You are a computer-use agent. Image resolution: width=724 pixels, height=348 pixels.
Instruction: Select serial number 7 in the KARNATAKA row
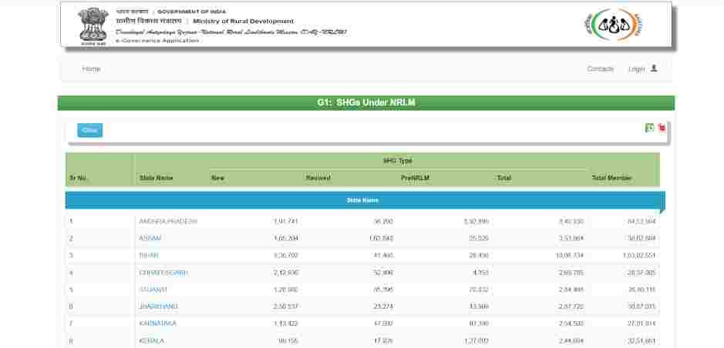[x=71, y=323]
